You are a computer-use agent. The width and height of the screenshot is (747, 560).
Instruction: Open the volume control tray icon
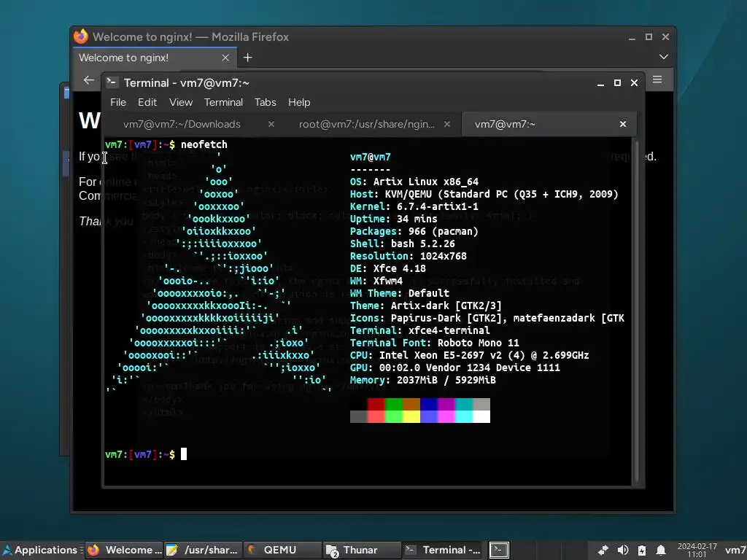coord(623,550)
